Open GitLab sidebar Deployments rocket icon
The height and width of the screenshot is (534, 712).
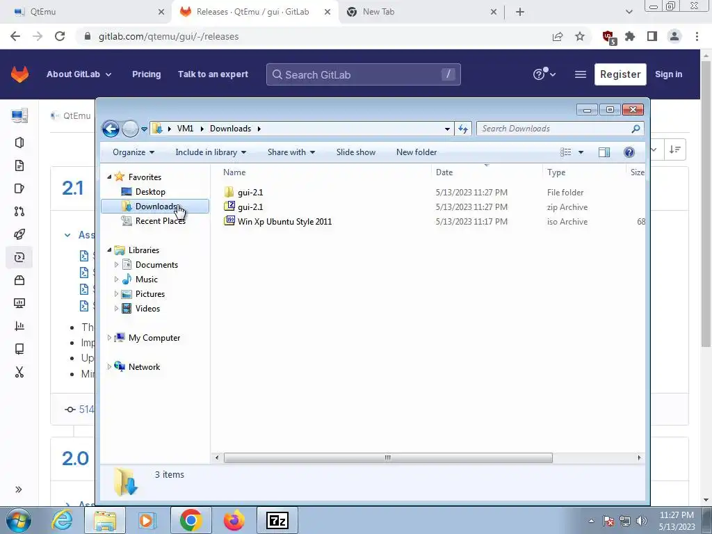[19, 234]
